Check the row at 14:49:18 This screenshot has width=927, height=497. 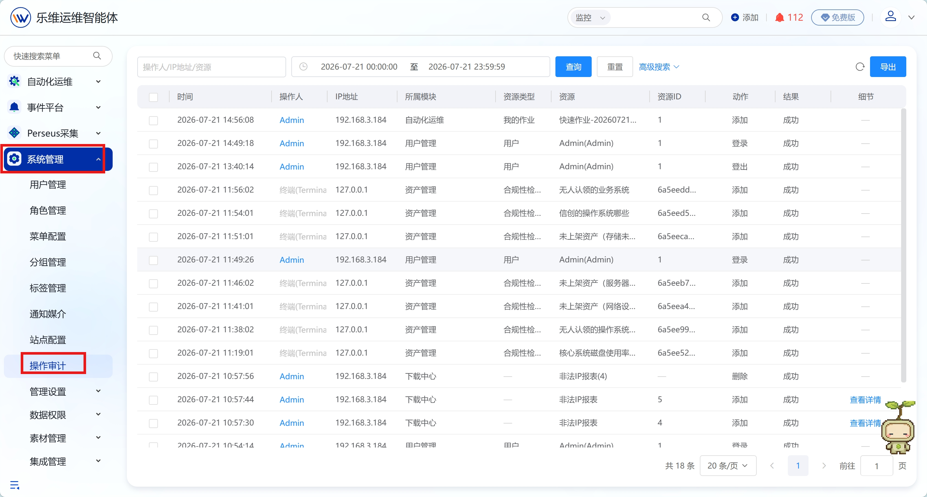[153, 143]
